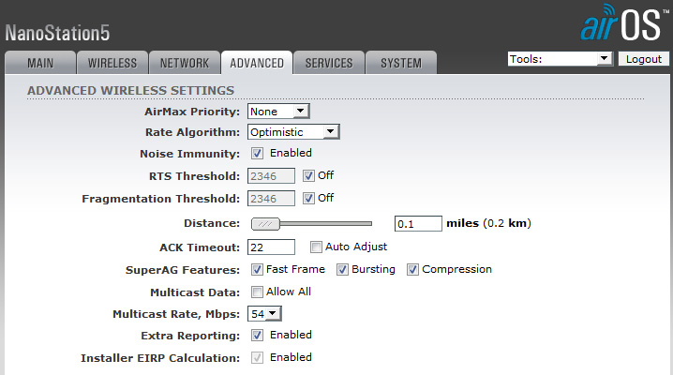The width and height of the screenshot is (673, 375).
Task: Expand the AirMax Priority dropdown
Action: pyautogui.click(x=278, y=112)
